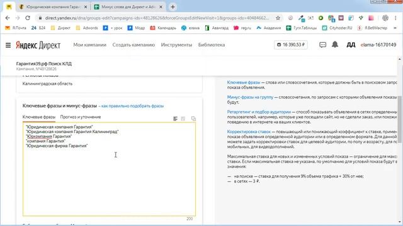Screen dimensions: 403x226
Task: Open the Модр bookmark
Action: [x=136, y=28]
